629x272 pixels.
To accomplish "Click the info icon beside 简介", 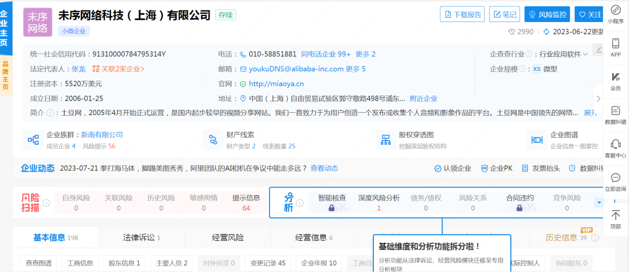I will pos(50,113).
